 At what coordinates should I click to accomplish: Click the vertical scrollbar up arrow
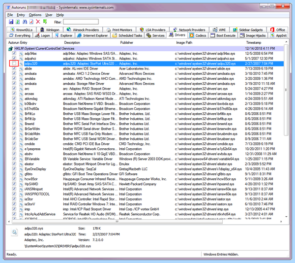[x=286, y=42]
